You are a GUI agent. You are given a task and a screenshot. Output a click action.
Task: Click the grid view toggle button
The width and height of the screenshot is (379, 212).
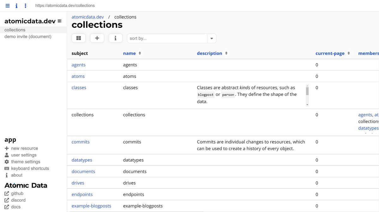coord(78,38)
